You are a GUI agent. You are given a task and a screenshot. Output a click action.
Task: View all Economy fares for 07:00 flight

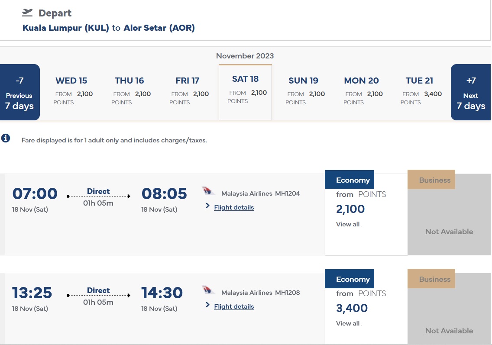(348, 224)
